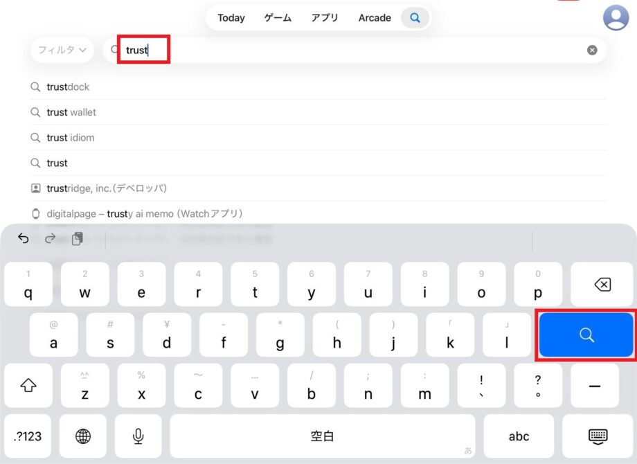Tap the clipboard paste icon
The image size is (637, 464).
[x=77, y=239]
